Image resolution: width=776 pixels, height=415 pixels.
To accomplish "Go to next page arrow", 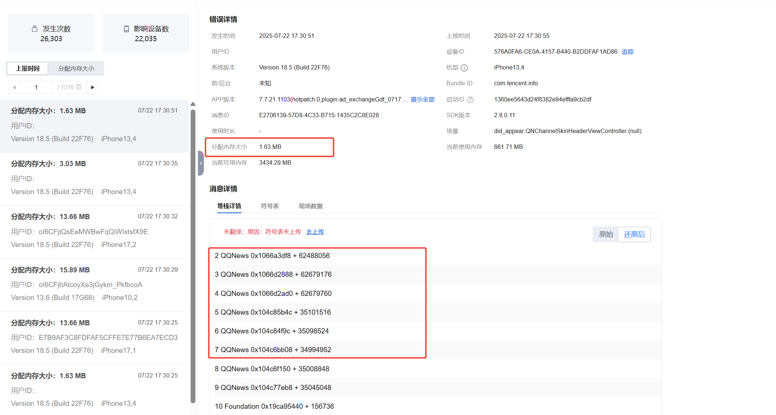I will pos(93,87).
